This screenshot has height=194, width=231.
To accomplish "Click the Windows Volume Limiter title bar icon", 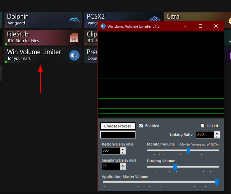I will click(103, 26).
